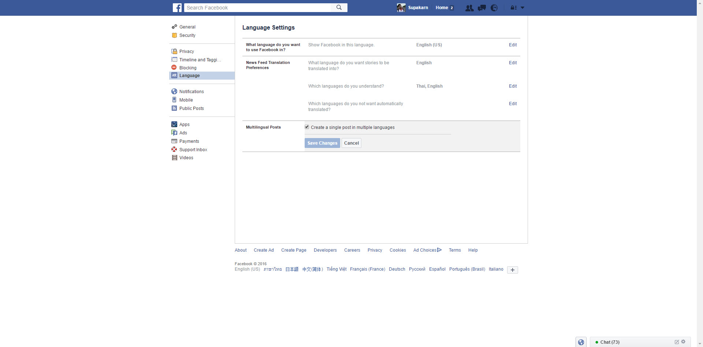
Task: Switch language to Español
Action: tap(437, 269)
